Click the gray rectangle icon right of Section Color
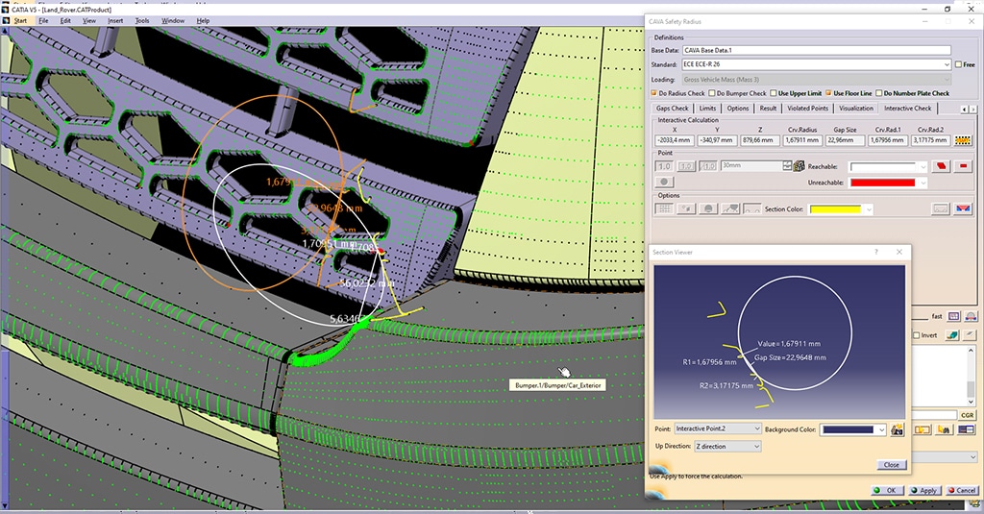Image resolution: width=984 pixels, height=514 pixels. (x=940, y=209)
